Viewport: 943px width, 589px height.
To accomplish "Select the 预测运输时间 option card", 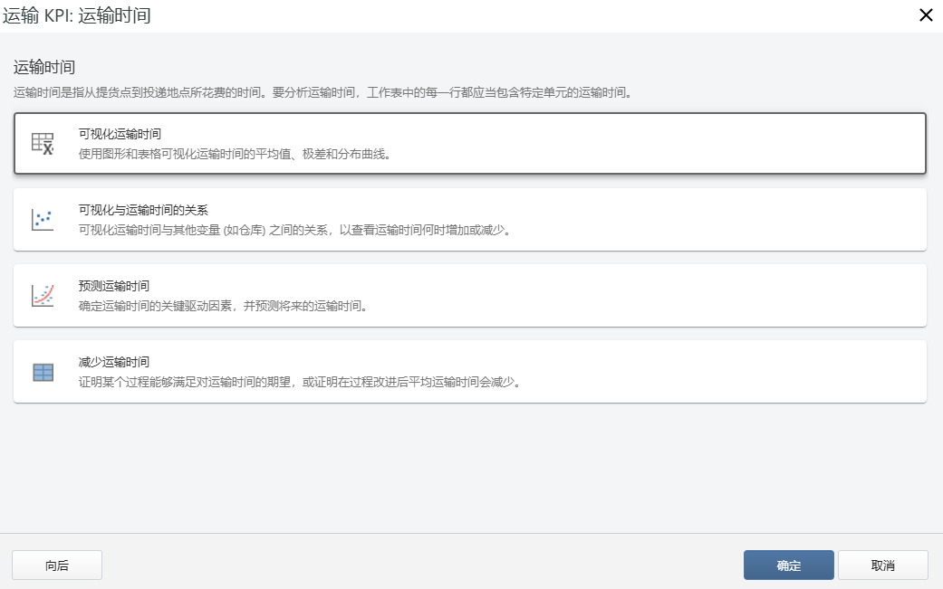I will (471, 296).
